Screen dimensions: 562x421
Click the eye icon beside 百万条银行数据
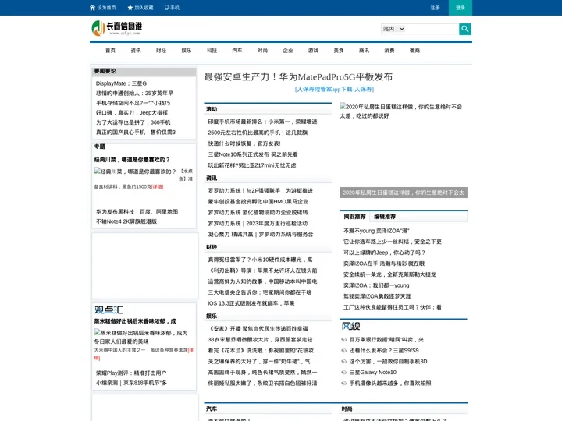344,340
